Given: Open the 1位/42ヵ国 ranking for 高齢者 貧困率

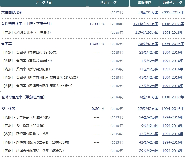Looking at the screenshot, I should coord(149,61).
